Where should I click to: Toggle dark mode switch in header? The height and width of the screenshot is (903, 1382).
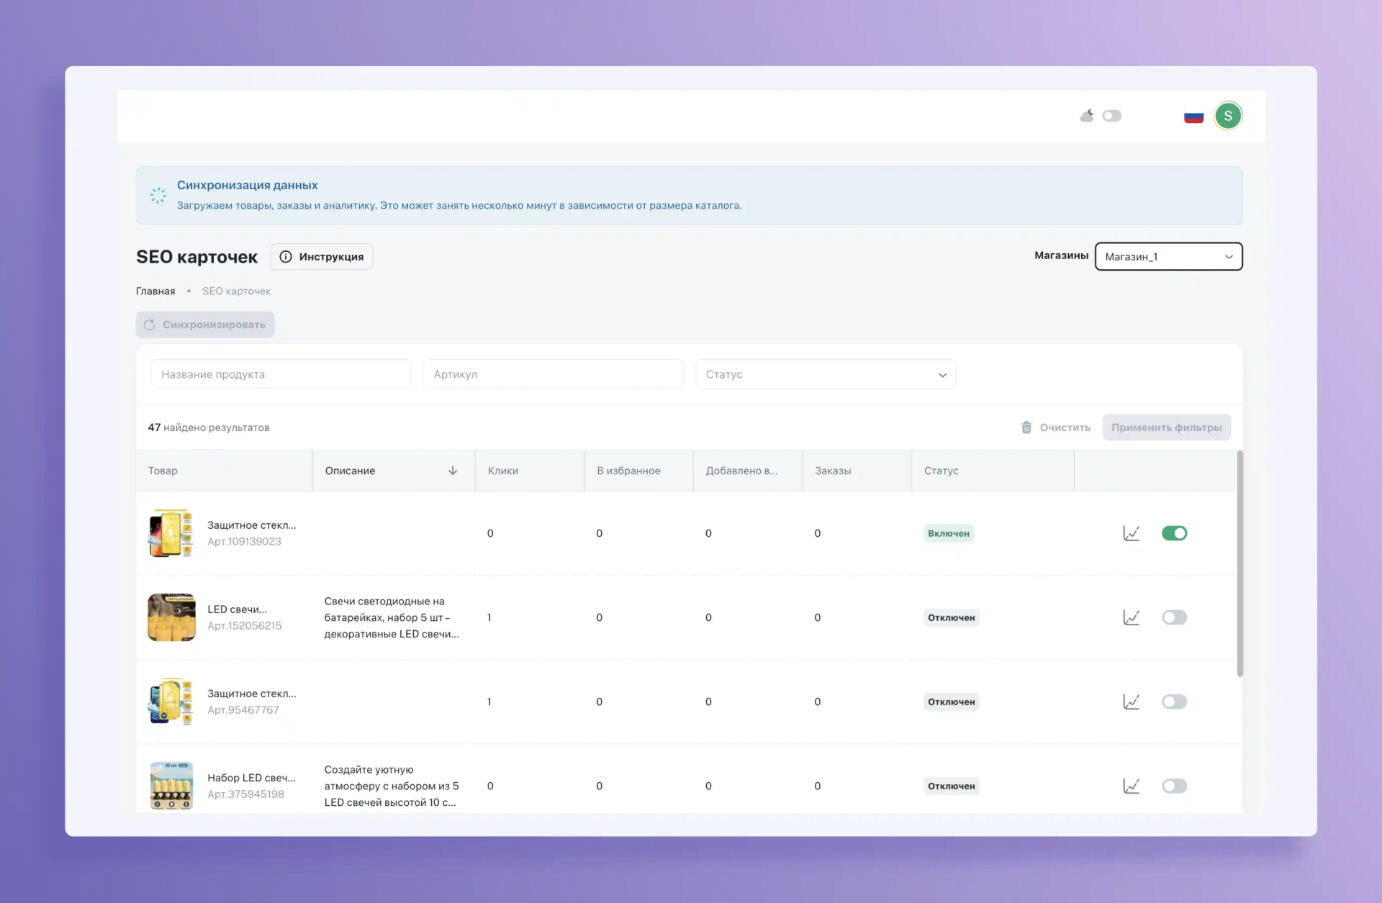(1111, 116)
